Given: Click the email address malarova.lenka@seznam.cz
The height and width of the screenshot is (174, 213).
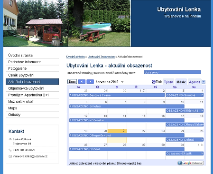Looking at the screenshot, I should (x=30, y=156).
